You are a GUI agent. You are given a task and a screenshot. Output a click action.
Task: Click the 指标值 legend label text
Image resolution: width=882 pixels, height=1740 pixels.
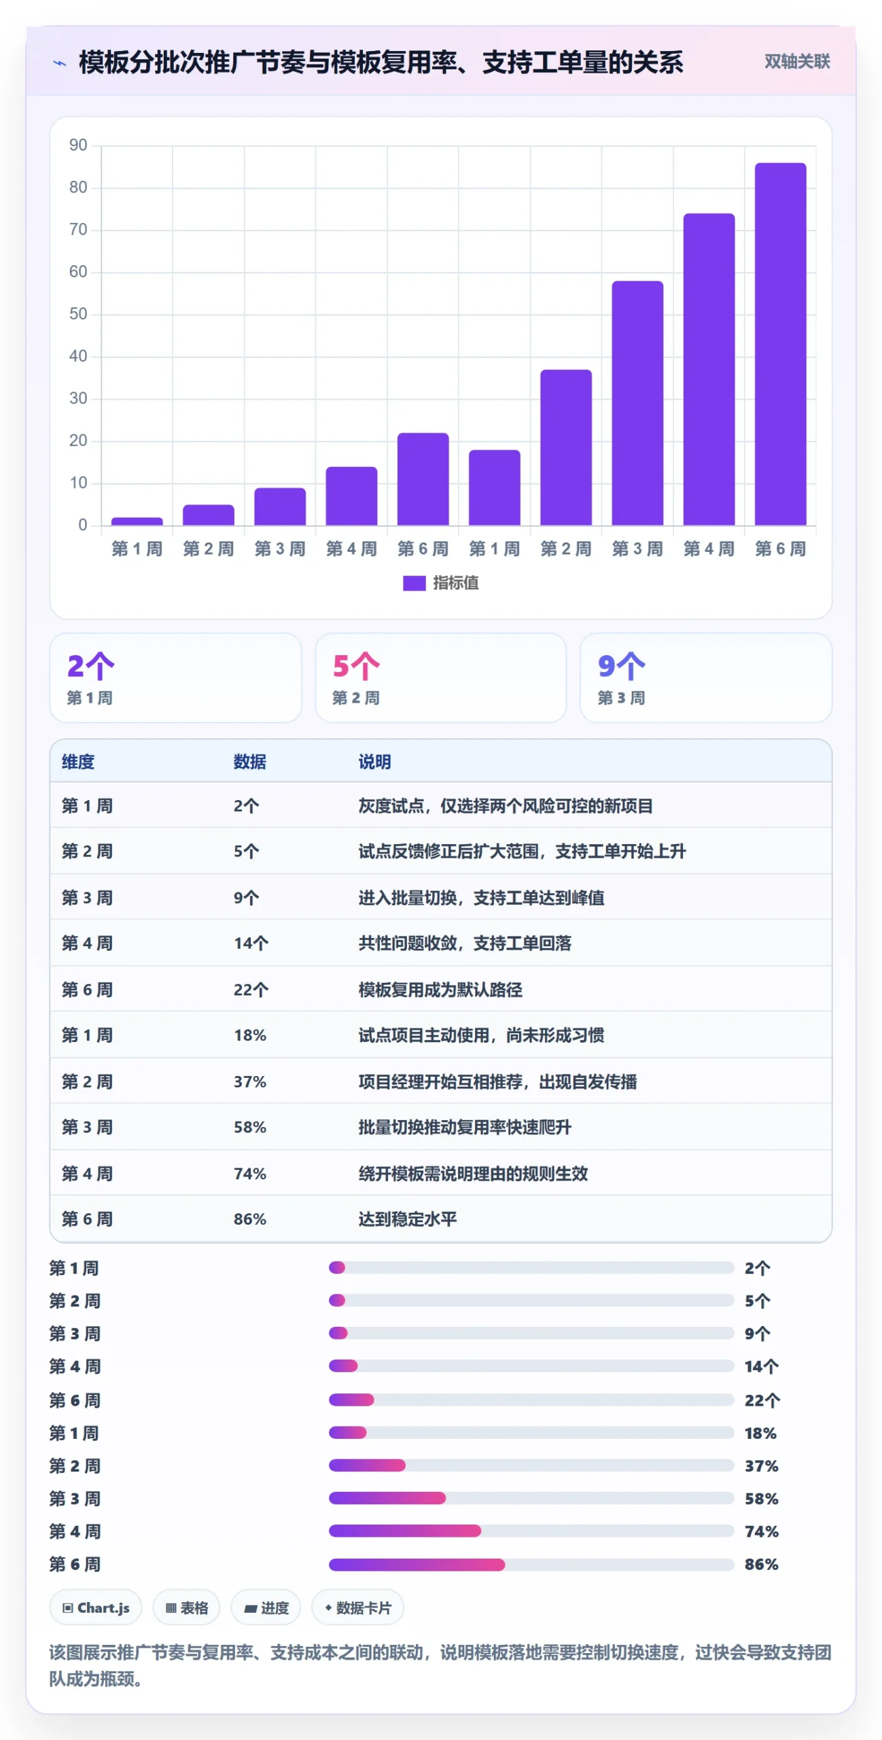coord(456,583)
